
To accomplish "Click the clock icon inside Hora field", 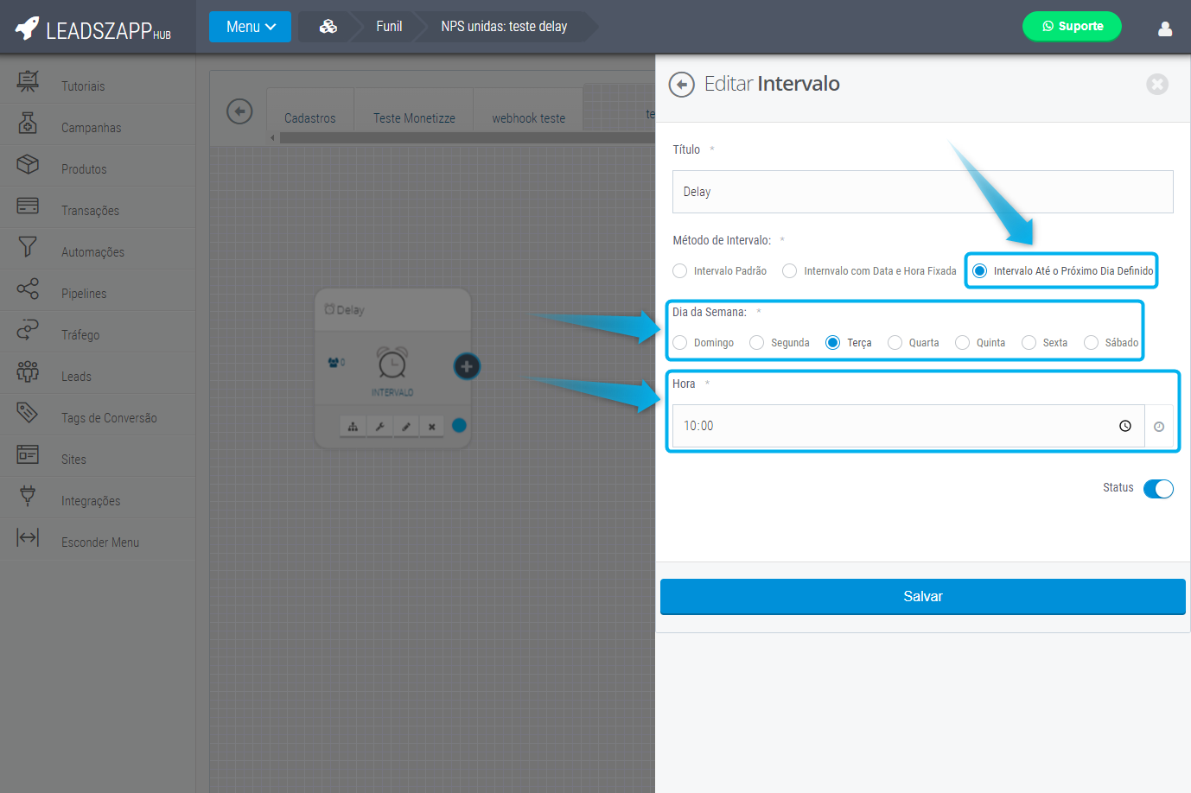I will click(x=1124, y=426).
